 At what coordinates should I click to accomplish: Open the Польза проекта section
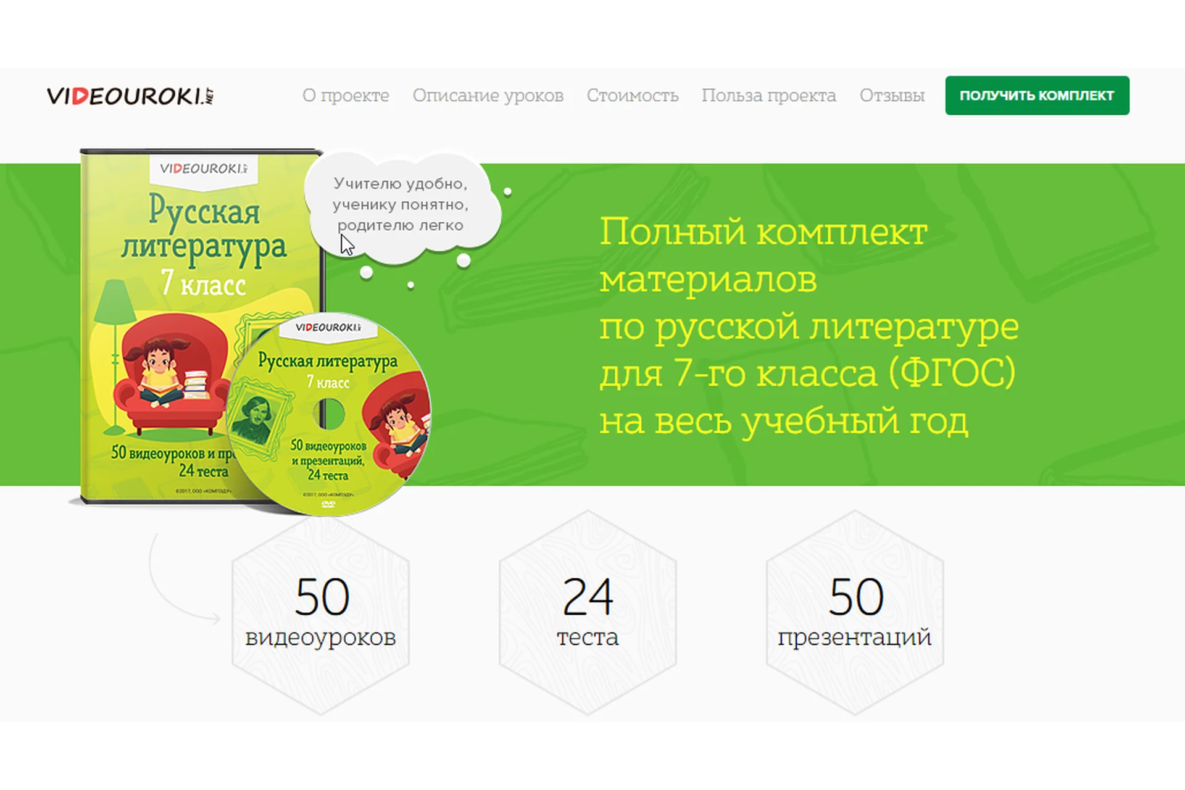(769, 96)
